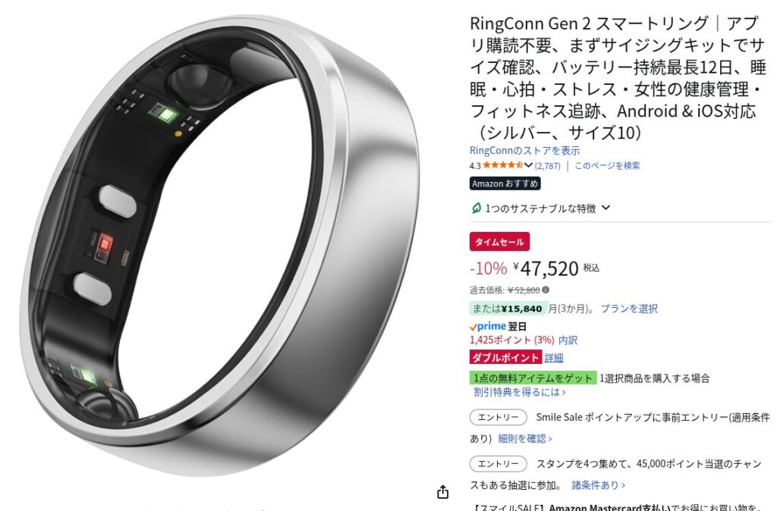Open RingConnのストアを表示 store link
Screen dimensions: 777x511
click(525, 151)
